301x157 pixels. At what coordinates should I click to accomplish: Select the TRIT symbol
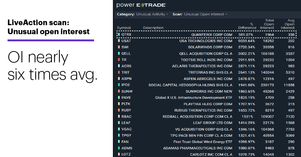125,72
